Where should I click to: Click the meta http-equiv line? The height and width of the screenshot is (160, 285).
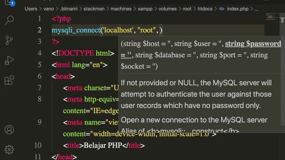click(91, 100)
